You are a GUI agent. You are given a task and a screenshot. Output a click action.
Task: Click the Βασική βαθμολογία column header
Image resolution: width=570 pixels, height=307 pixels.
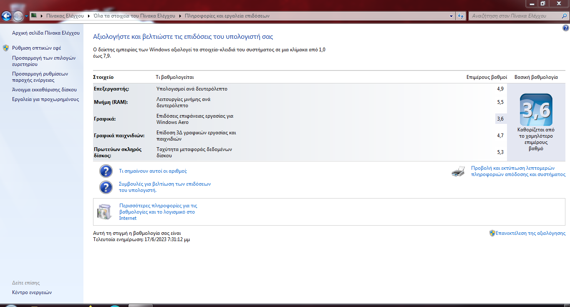536,77
